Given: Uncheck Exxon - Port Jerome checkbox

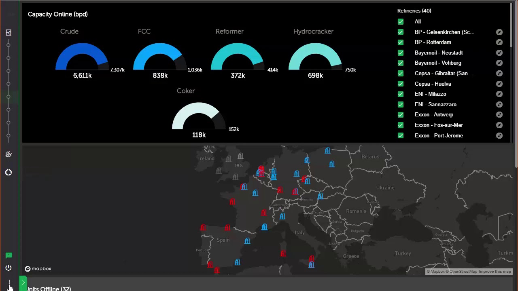Looking at the screenshot, I should pyautogui.click(x=401, y=135).
